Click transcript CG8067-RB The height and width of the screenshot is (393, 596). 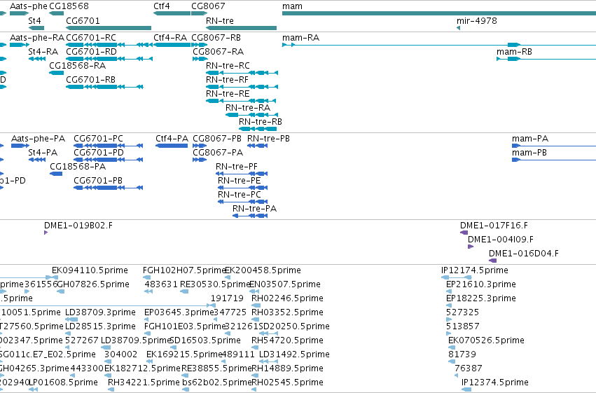point(199,45)
